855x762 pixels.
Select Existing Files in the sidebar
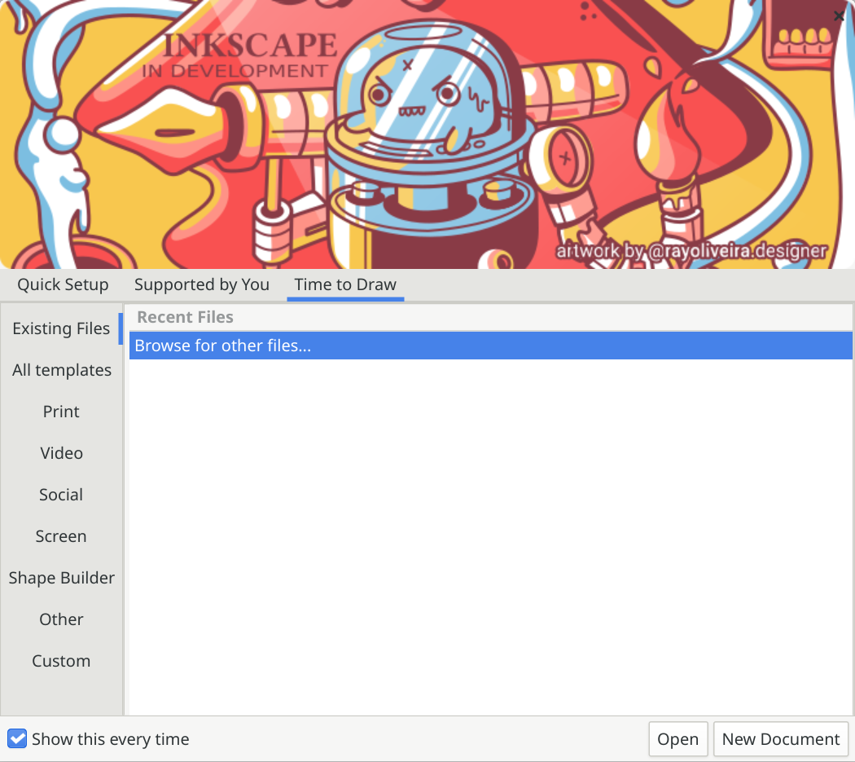point(61,328)
